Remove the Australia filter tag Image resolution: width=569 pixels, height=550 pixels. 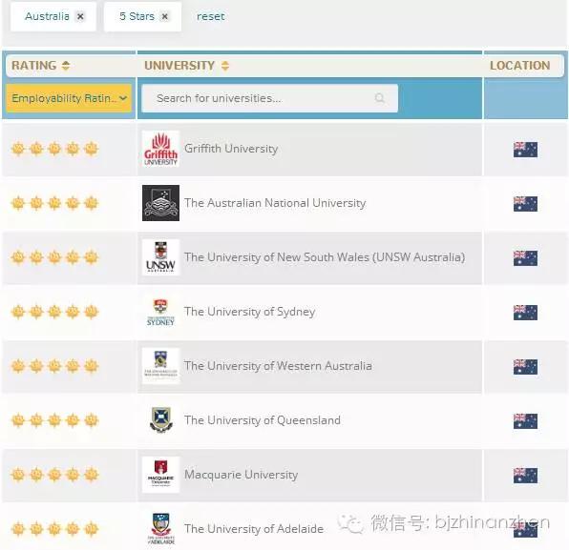80,16
